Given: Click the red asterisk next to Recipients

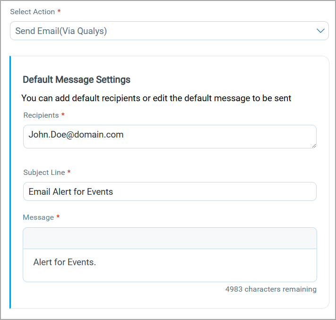Looking at the screenshot, I should (x=63, y=115).
